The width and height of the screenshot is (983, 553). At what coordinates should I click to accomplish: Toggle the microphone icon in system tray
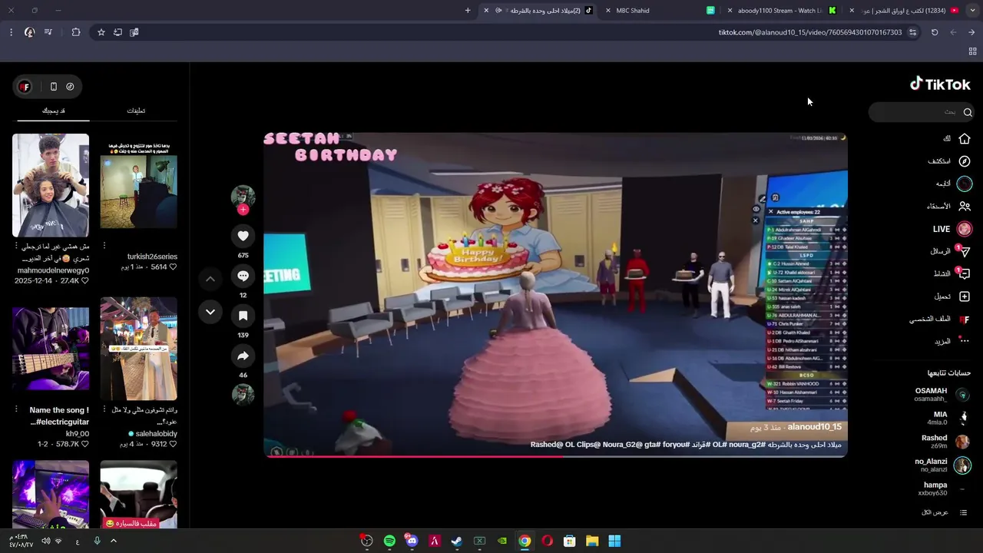click(x=97, y=541)
